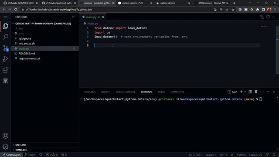Change language mode Python

[241, 155]
